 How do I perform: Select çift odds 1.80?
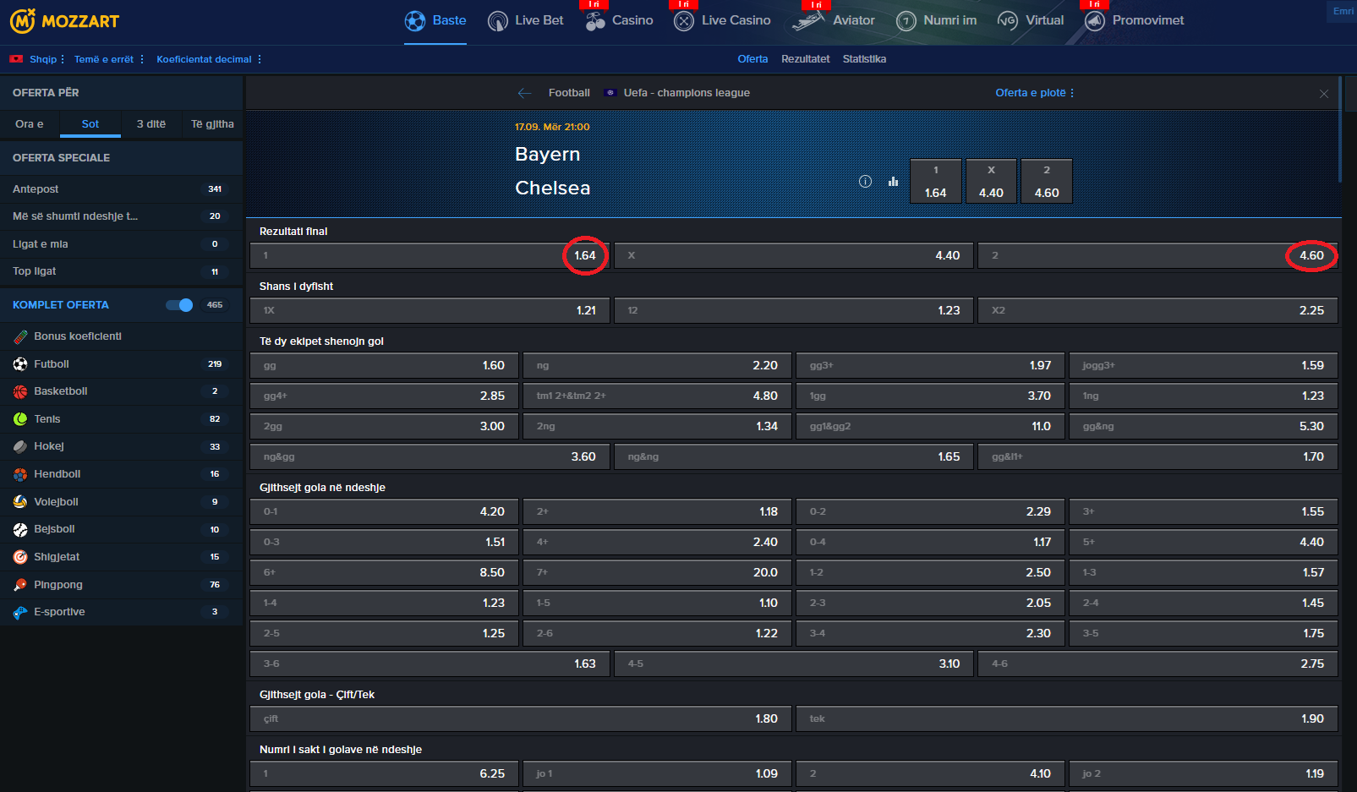tap(521, 718)
